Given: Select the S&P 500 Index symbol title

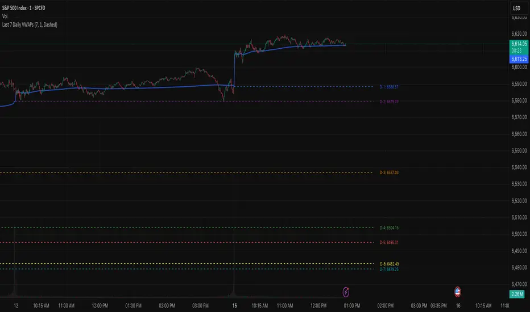Looking at the screenshot, I should (x=24, y=8).
